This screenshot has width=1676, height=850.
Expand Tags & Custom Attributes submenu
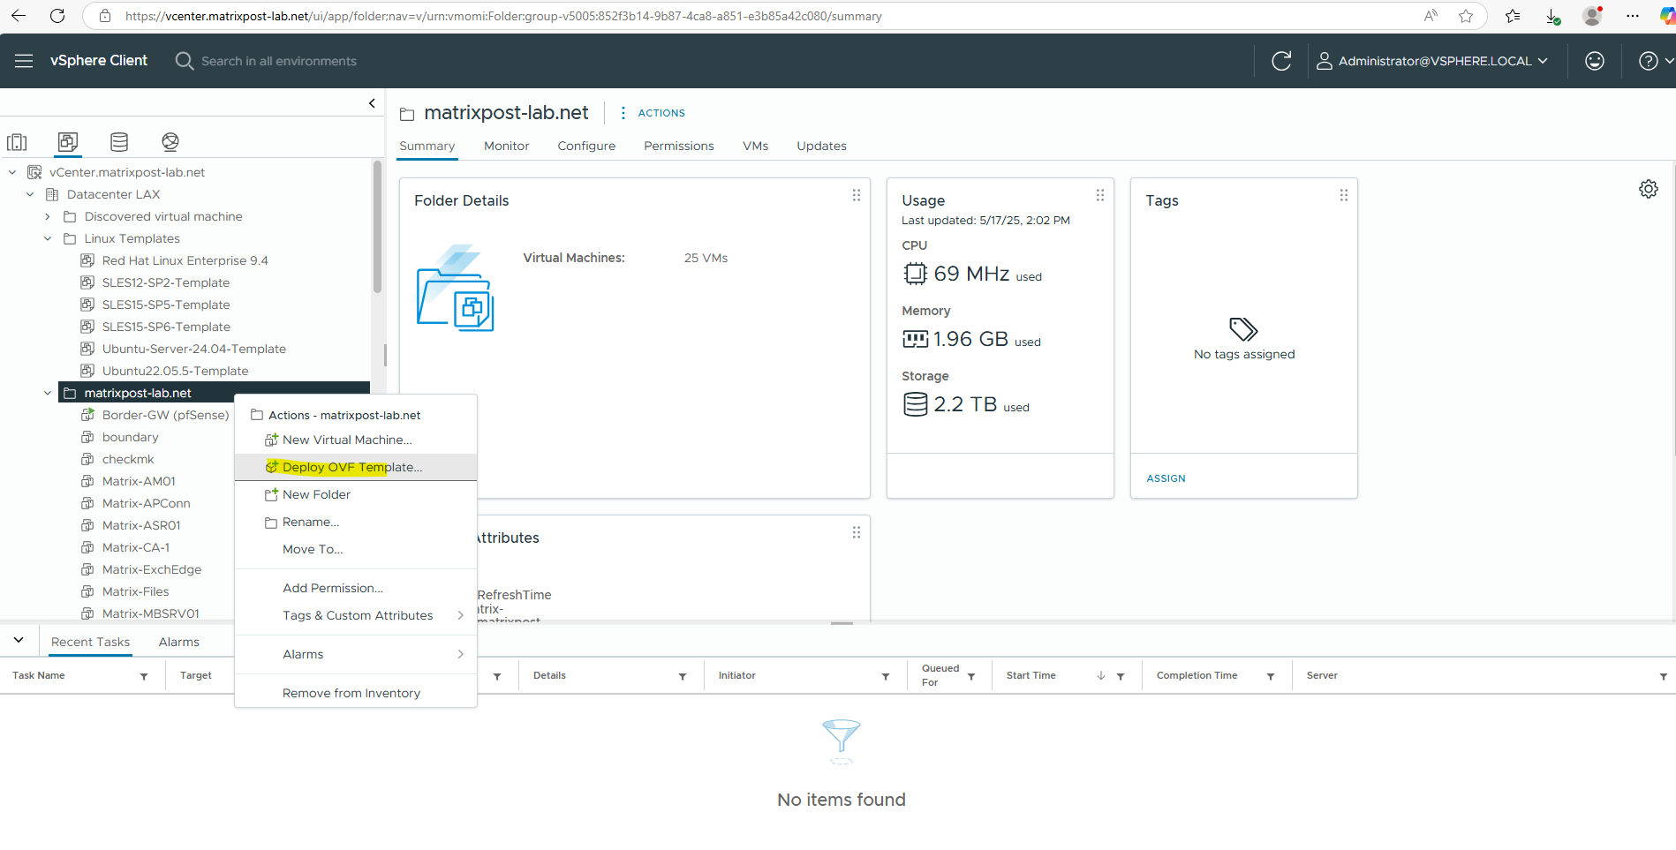pos(356,615)
